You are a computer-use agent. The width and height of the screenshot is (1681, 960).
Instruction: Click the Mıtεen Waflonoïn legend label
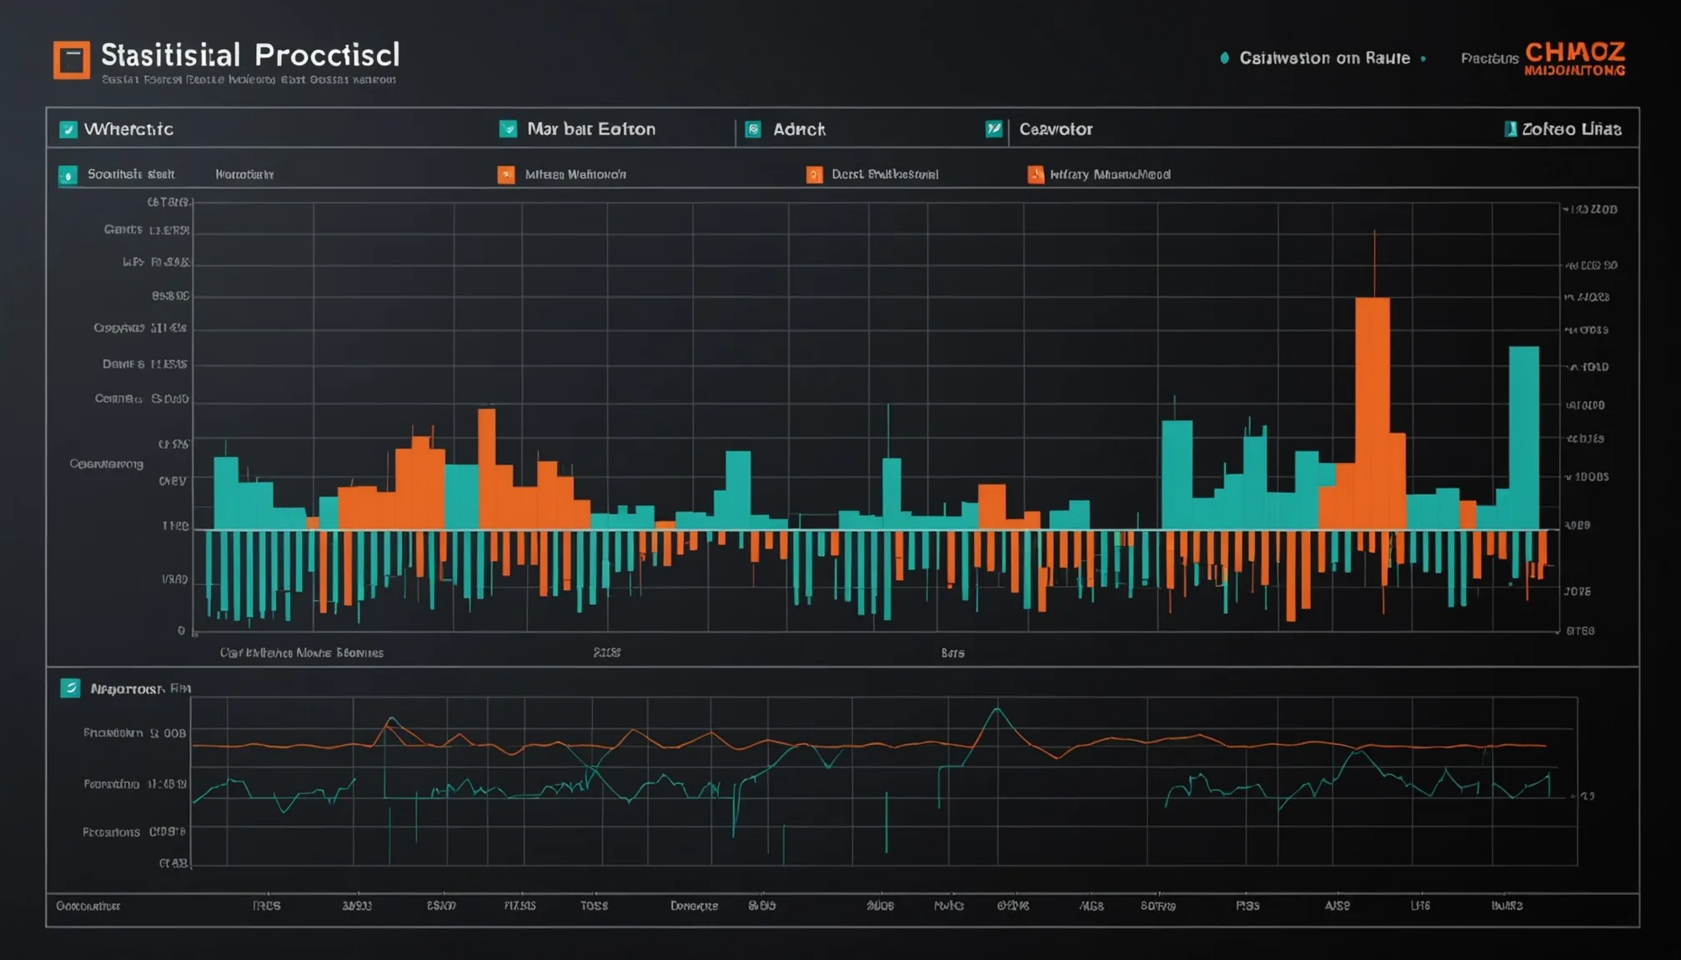[575, 174]
